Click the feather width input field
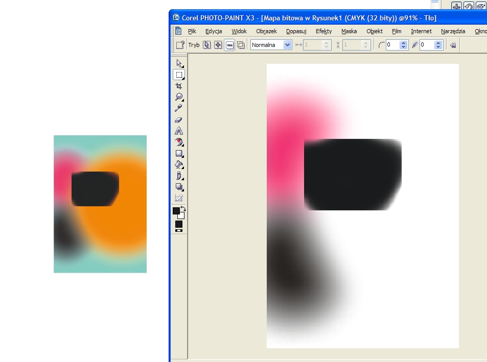Image resolution: width=487 pixels, height=362 pixels. [x=427, y=45]
